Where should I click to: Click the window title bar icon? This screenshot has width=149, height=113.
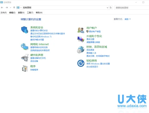(x=2, y=2)
